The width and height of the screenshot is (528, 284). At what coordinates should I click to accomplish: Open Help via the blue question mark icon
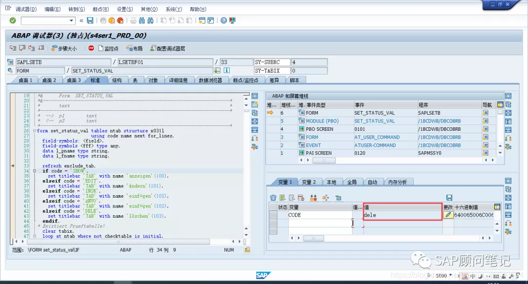click(223, 20)
